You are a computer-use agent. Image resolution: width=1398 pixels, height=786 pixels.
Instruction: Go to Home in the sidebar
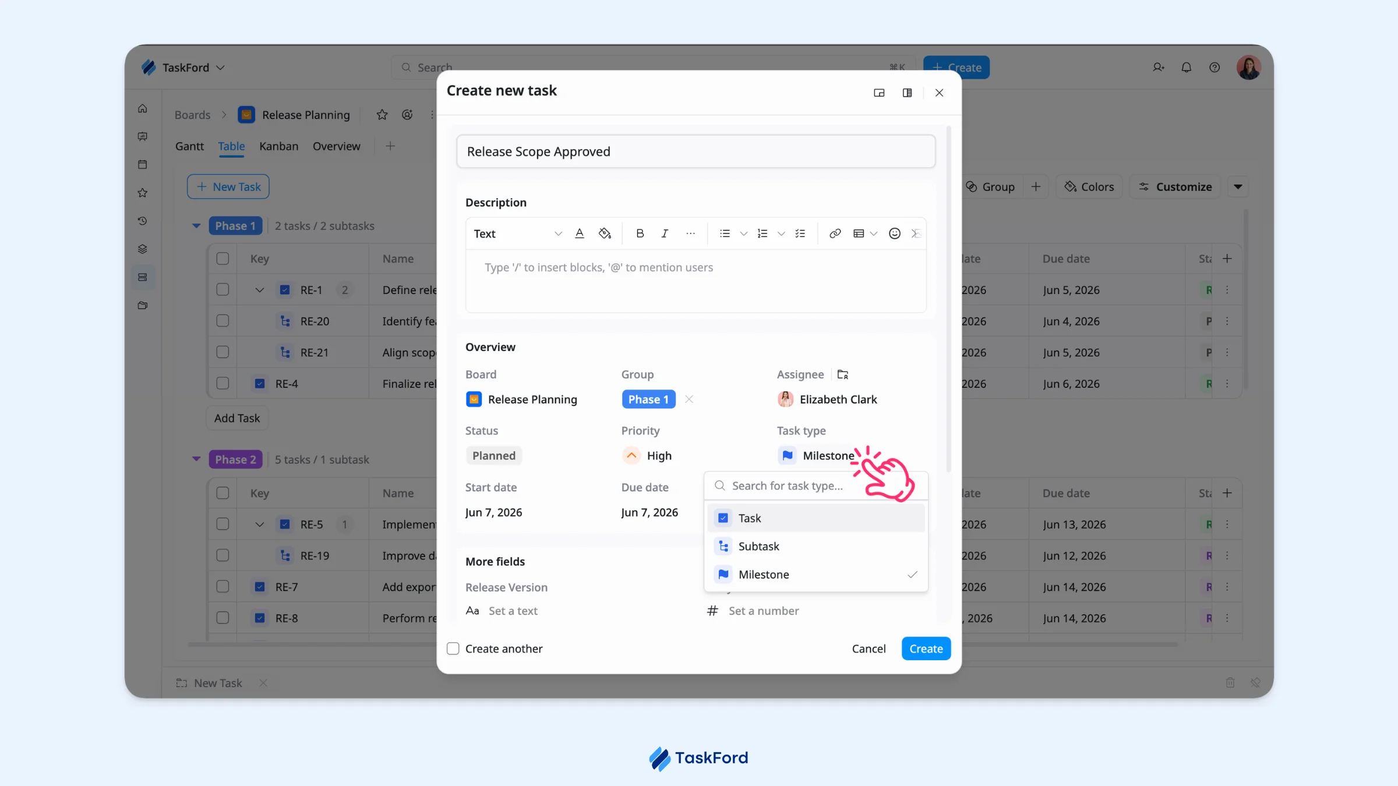(143, 109)
